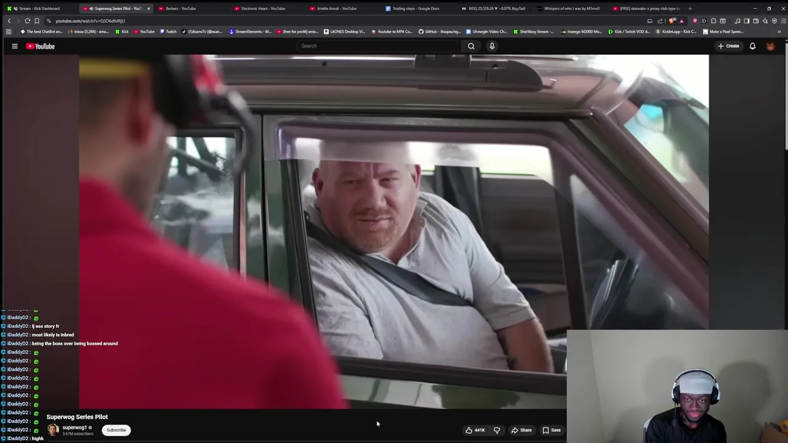788x443 pixels.
Task: Open the site information icon in address bar
Action: pyautogui.click(x=49, y=21)
